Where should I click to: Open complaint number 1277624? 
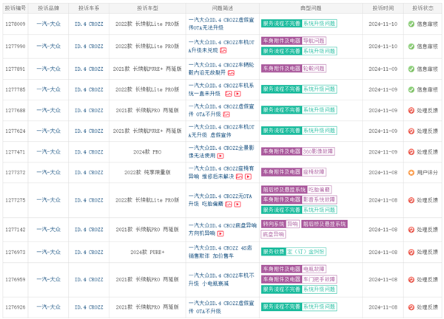pos(15,131)
